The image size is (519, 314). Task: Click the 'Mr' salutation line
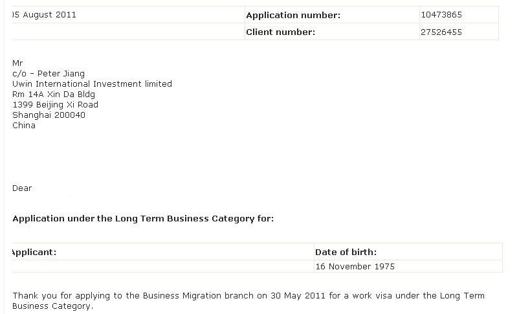pos(17,63)
